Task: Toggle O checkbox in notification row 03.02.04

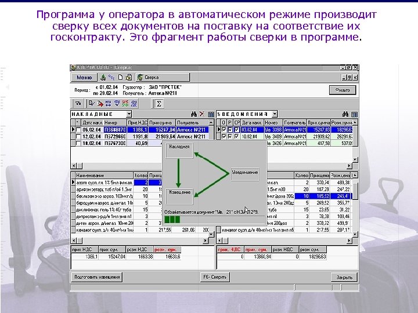Action: pyautogui.click(x=224, y=130)
